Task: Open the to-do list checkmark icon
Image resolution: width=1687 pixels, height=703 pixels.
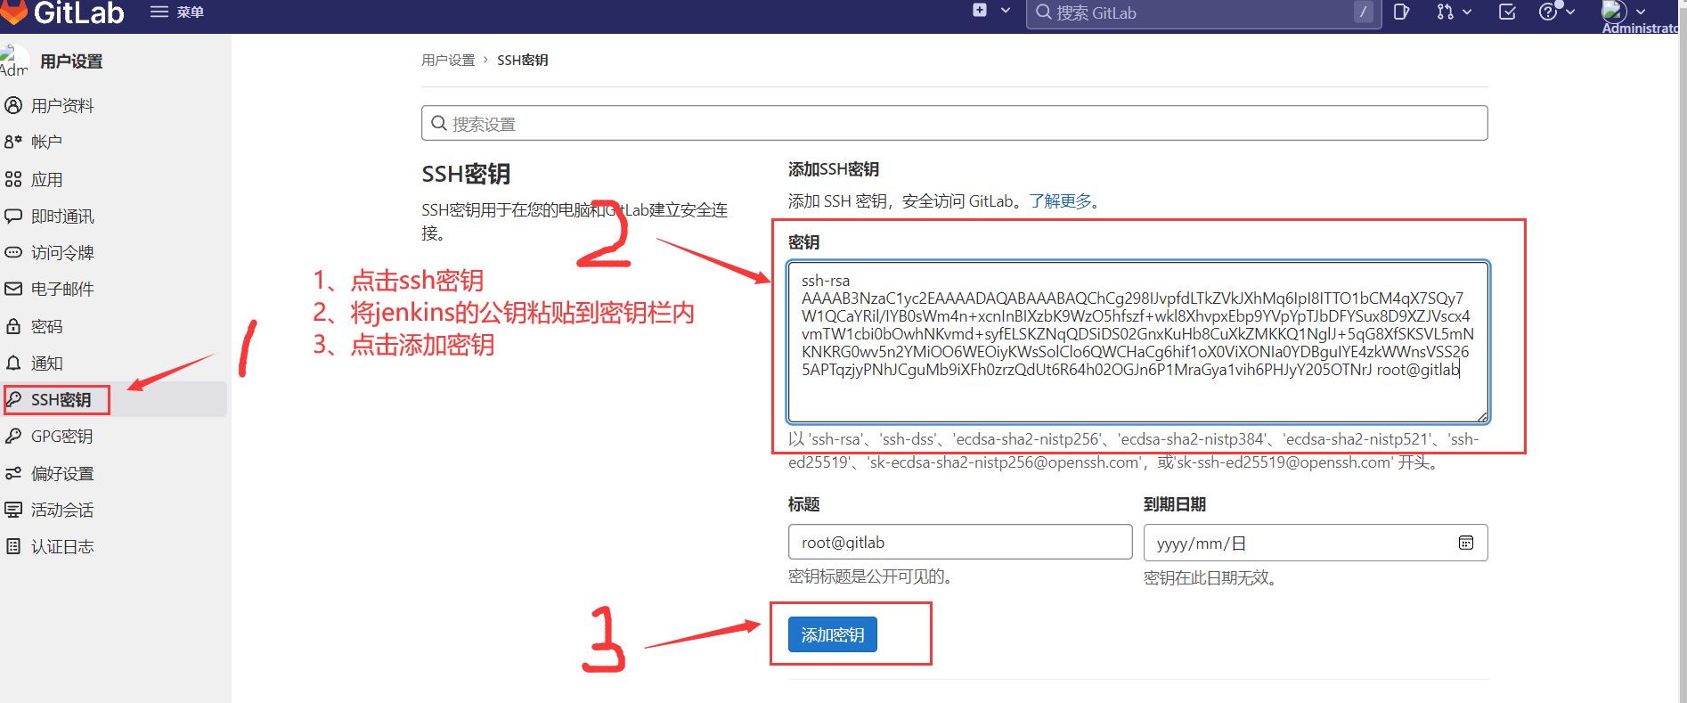Action: pyautogui.click(x=1507, y=12)
